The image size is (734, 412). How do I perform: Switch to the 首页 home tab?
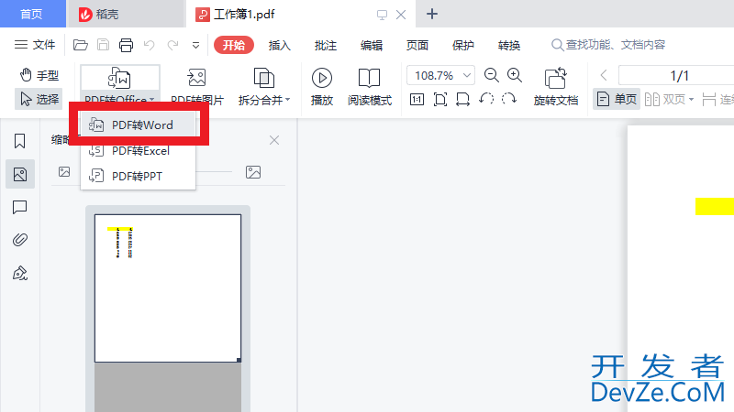point(32,14)
